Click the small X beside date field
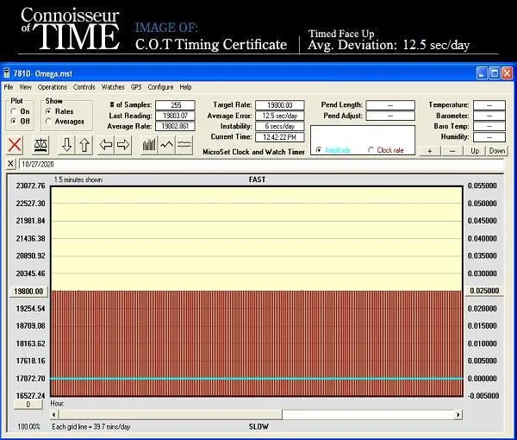The width and height of the screenshot is (517, 440). coord(10,164)
